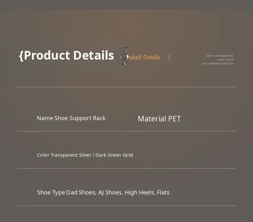Click the "Shoe Type" label
This screenshot has height=222, width=253.
pyautogui.click(x=51, y=193)
